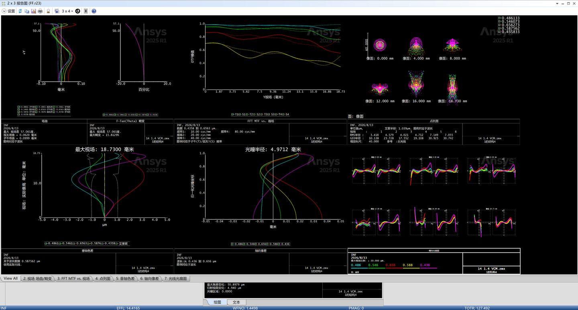Select the 文本 bottom tab
The image size is (578, 310).
click(x=236, y=302)
